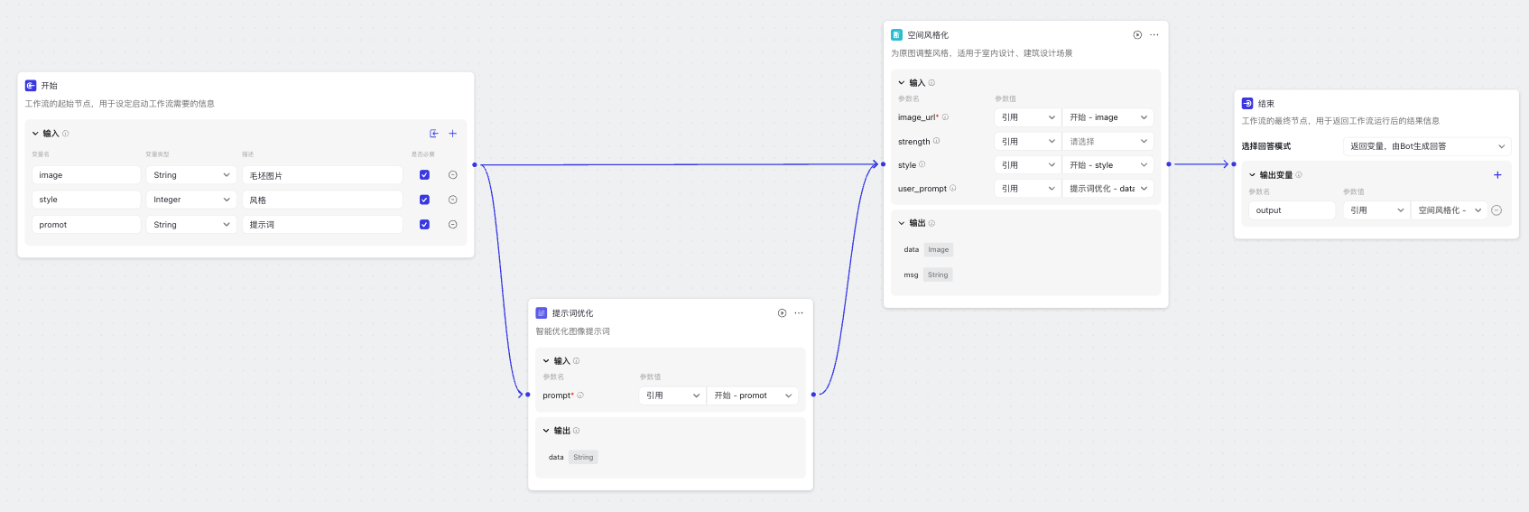Click the output parameter name field

tap(1292, 210)
